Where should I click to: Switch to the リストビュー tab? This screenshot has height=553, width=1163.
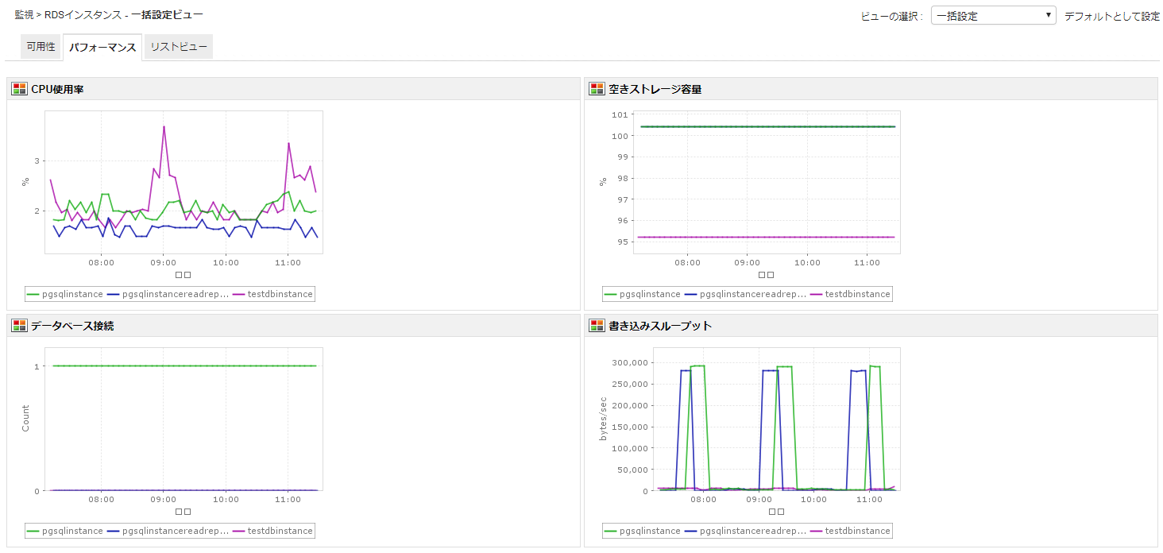[179, 47]
